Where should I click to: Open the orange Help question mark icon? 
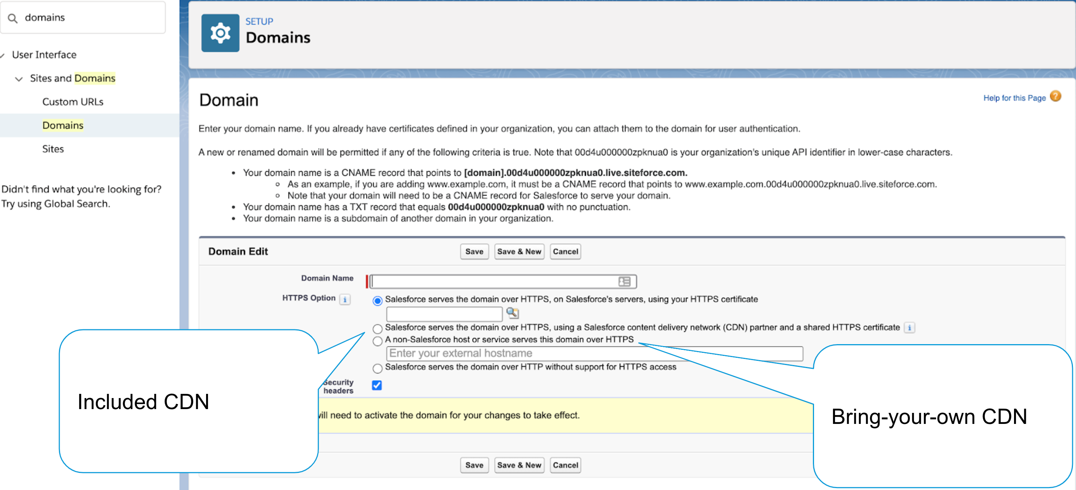1056,96
